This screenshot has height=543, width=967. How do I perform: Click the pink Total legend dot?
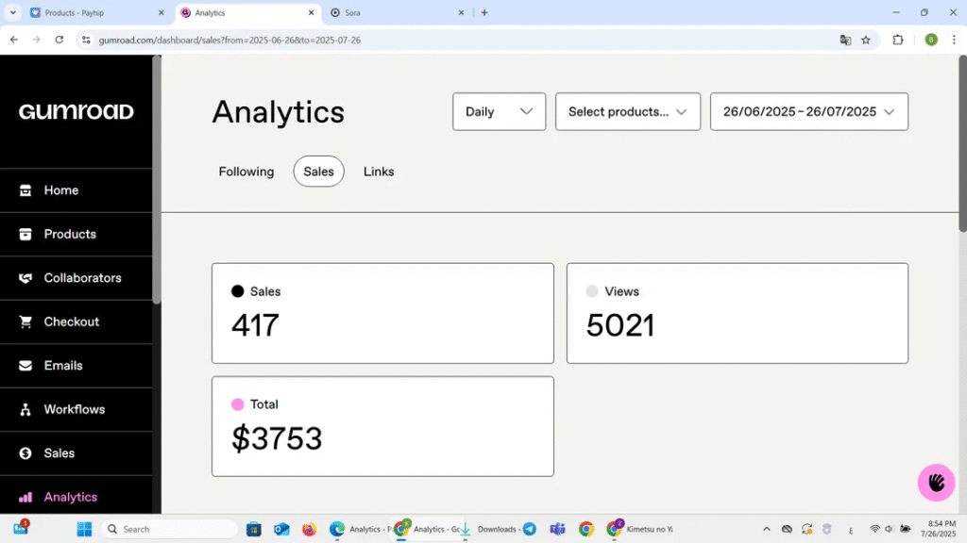(x=237, y=404)
